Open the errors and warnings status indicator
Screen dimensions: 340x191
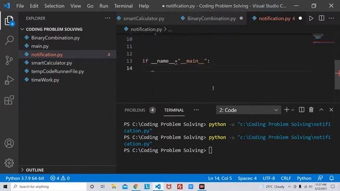pyautogui.click(x=60, y=178)
